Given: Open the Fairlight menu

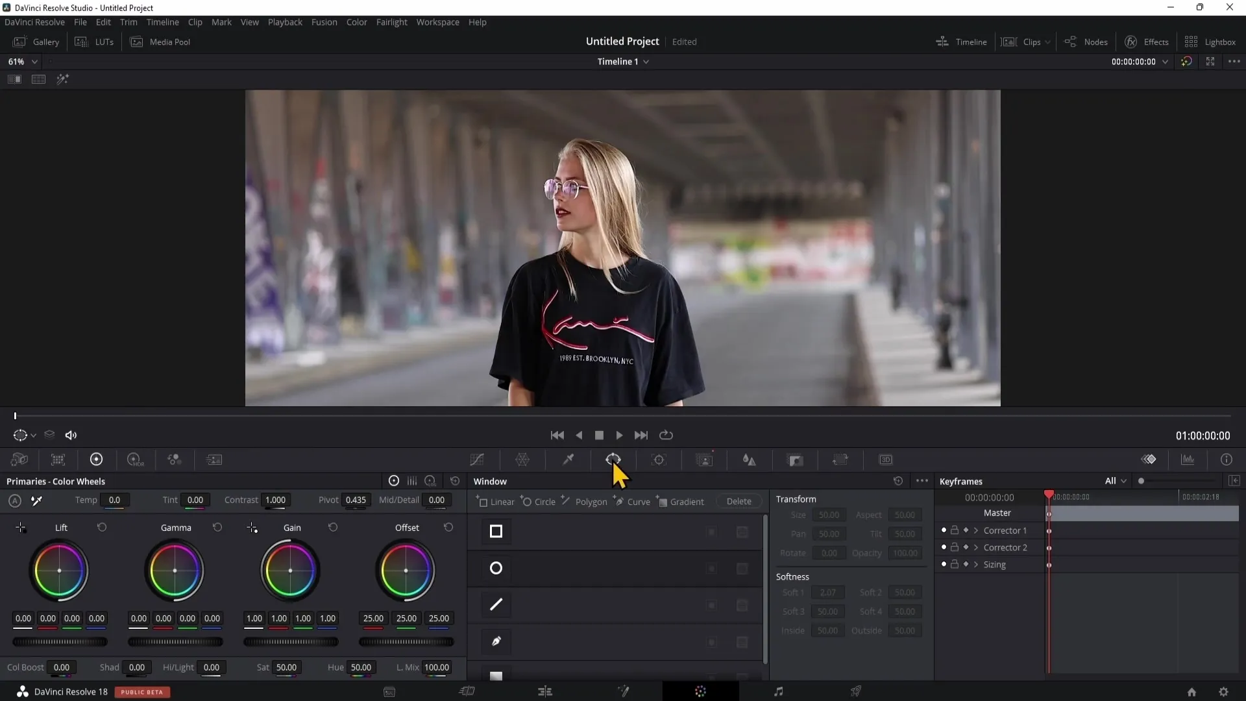Looking at the screenshot, I should pyautogui.click(x=391, y=22).
